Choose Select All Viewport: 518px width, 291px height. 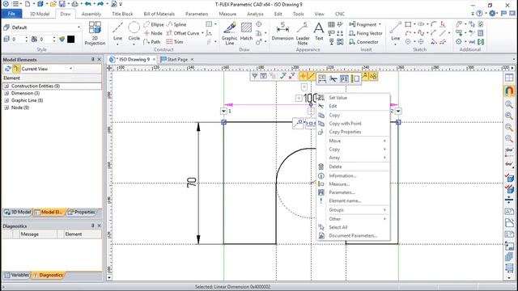[x=353, y=227]
